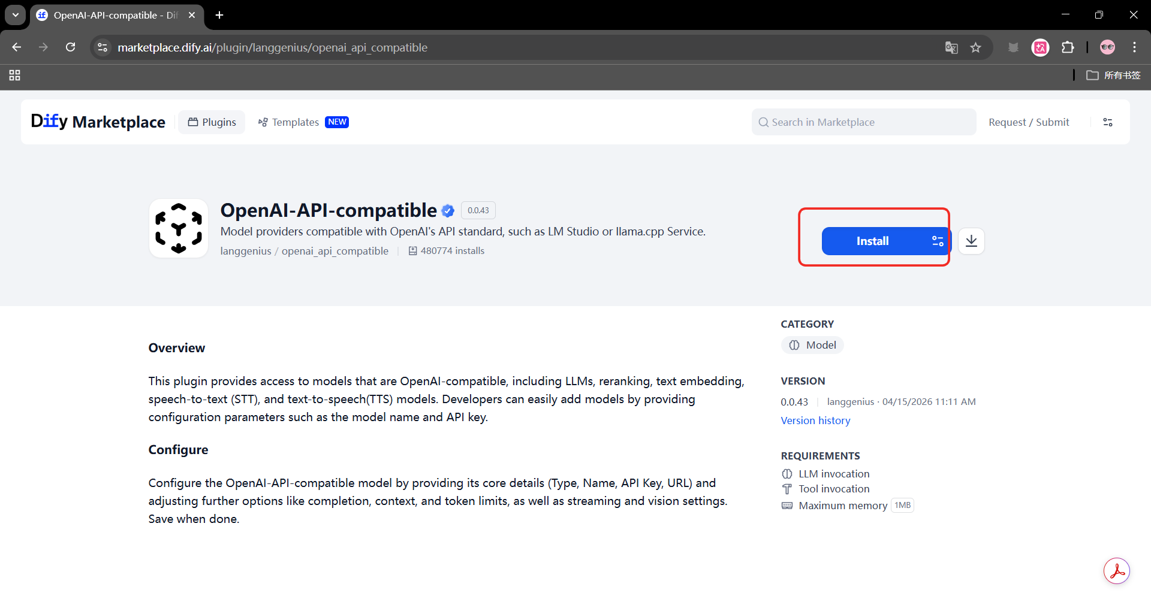
Task: Open install options settings icon
Action: click(938, 241)
